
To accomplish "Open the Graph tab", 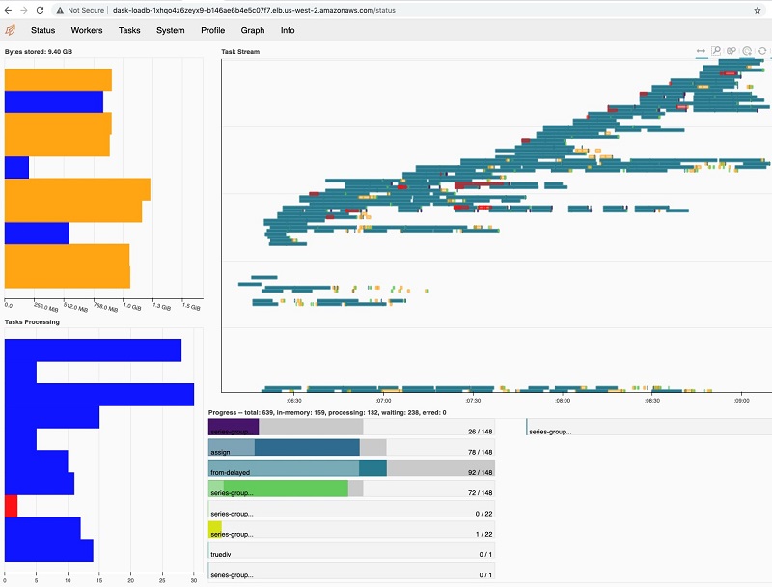I will click(253, 30).
